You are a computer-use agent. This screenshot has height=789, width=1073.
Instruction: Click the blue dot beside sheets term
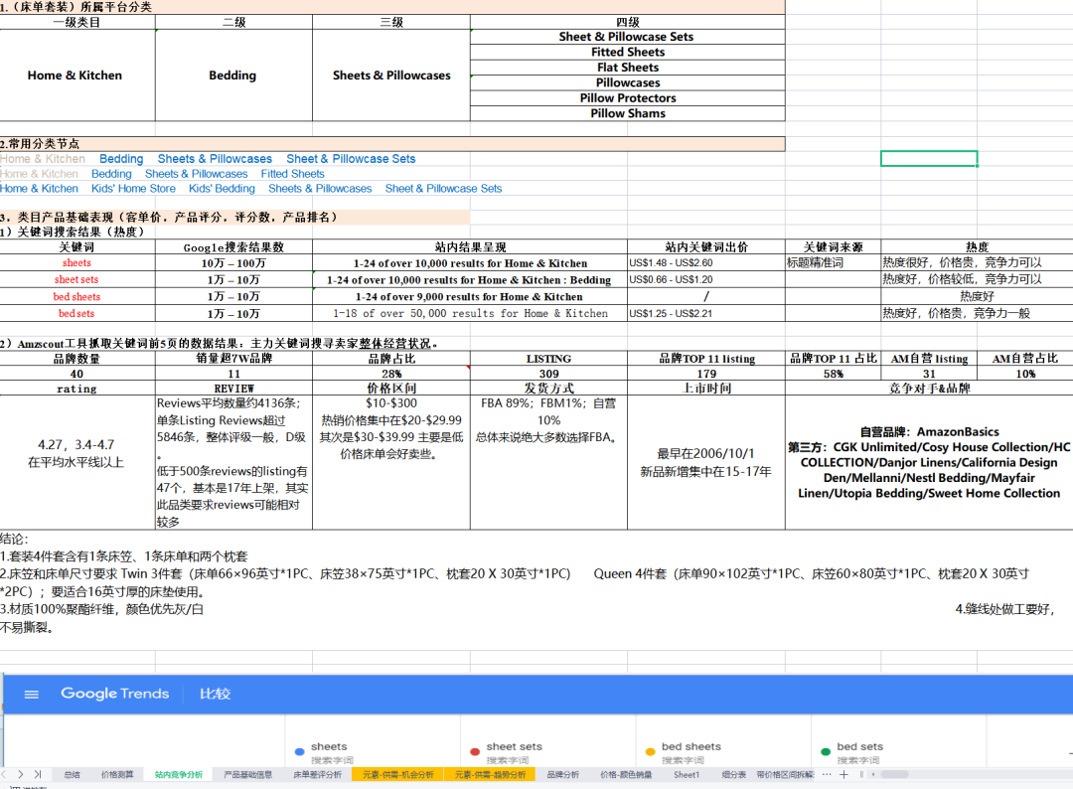[299, 751]
